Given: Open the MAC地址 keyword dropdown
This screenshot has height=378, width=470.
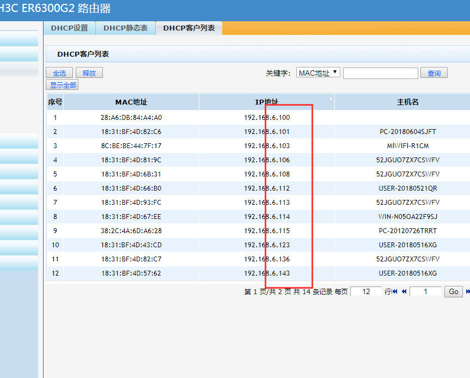Looking at the screenshot, I should pos(319,72).
